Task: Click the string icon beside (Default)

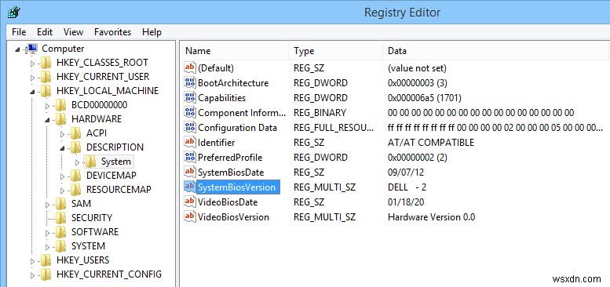Action: 190,68
